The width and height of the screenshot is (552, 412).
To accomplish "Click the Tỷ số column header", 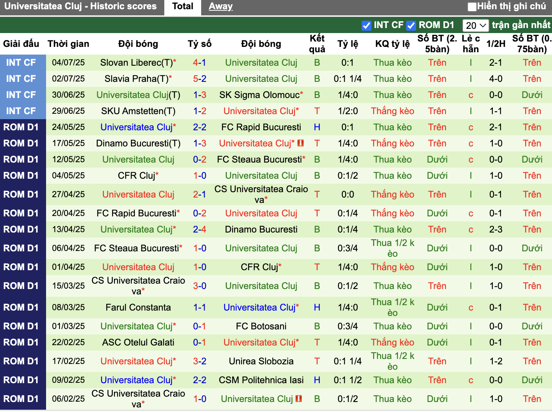I will click(x=200, y=44).
